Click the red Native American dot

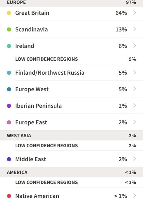9,196
